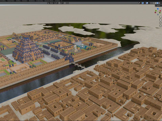Open the pivot point dropdown

point(56,3)
